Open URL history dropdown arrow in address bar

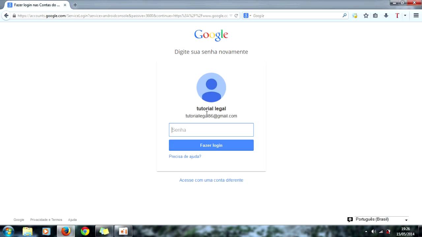click(x=231, y=16)
